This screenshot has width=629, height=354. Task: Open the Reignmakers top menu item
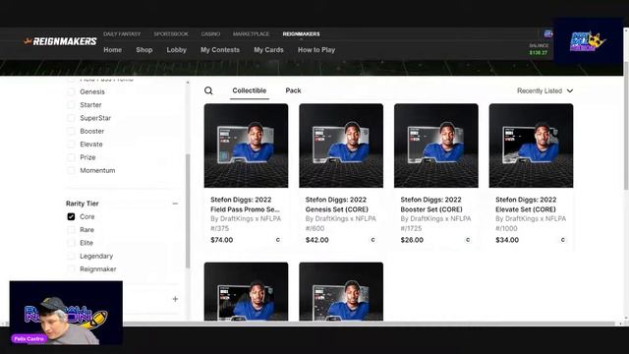pos(302,34)
